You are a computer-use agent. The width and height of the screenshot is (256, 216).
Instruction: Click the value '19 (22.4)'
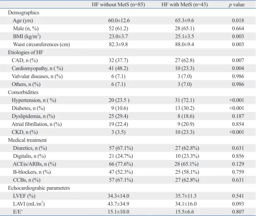[118, 124]
